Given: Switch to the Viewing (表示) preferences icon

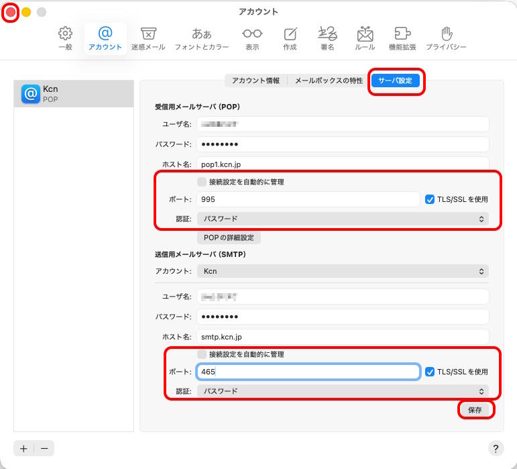Looking at the screenshot, I should (252, 39).
